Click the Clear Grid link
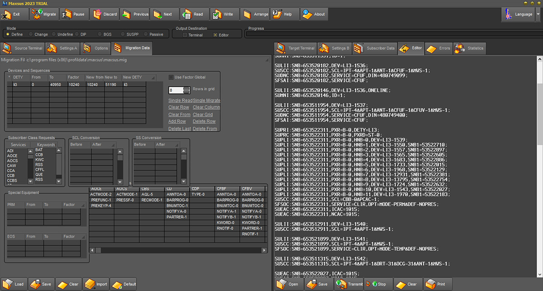The height and width of the screenshot is (291, 543). (x=203, y=114)
